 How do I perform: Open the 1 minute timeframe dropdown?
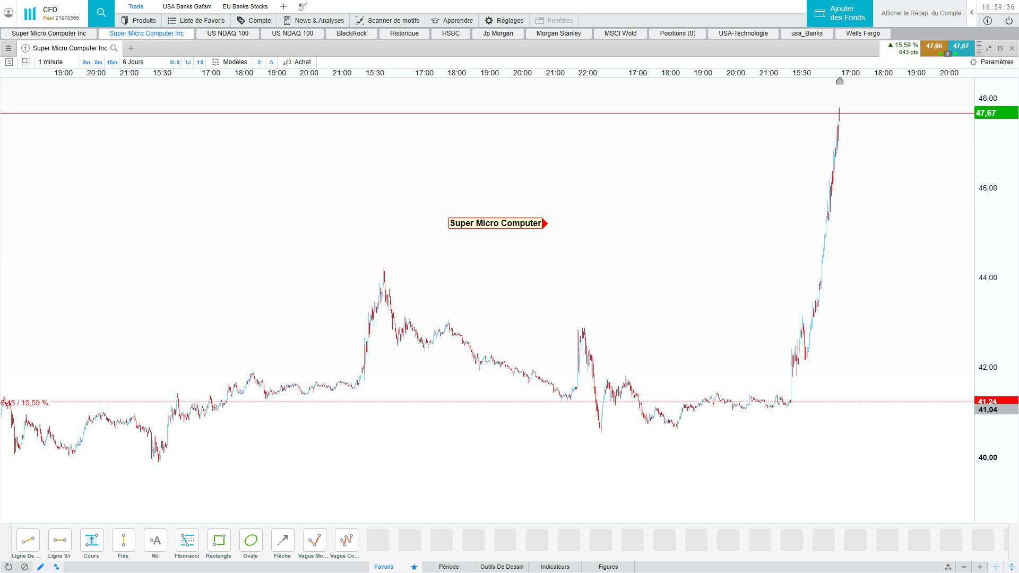pos(50,62)
